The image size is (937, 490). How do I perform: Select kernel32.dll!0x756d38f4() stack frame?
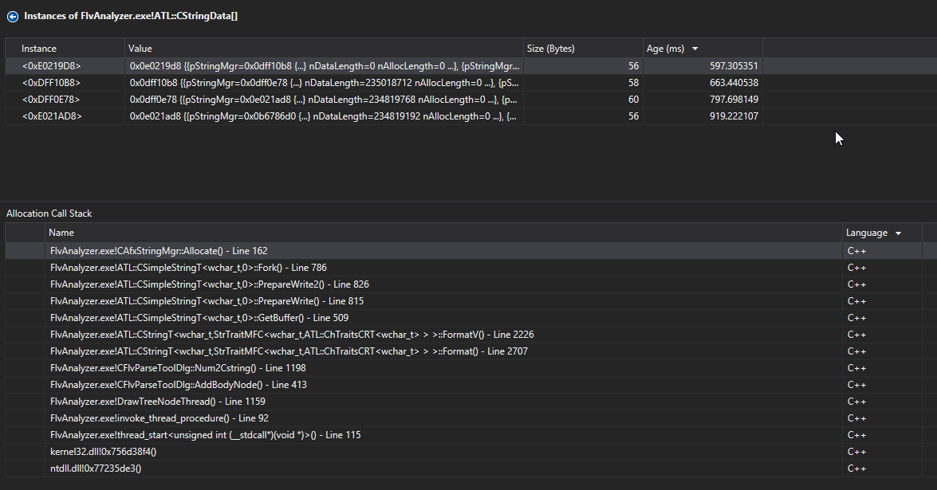103,452
